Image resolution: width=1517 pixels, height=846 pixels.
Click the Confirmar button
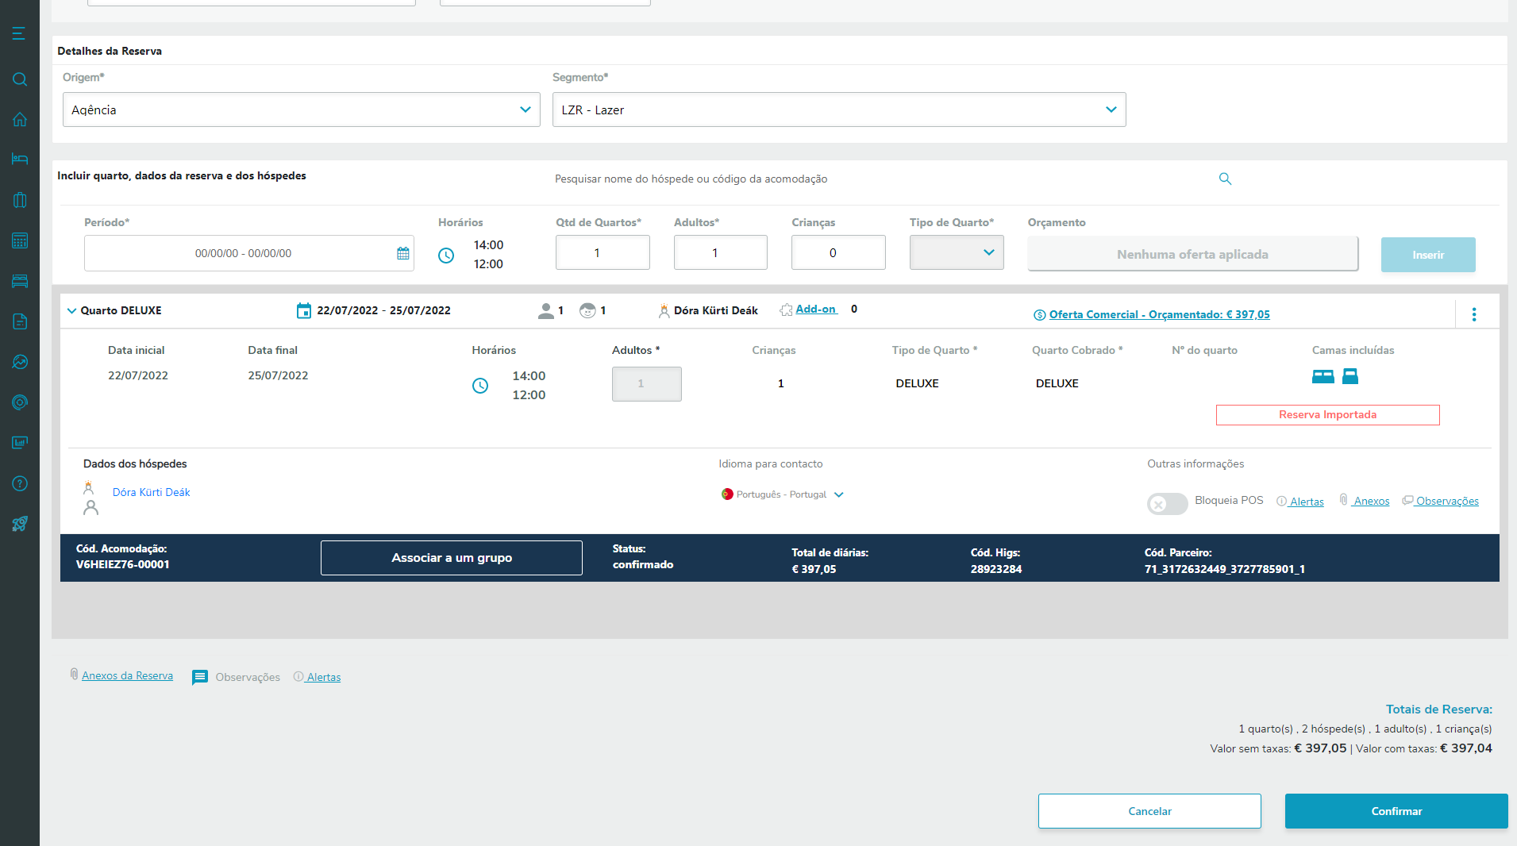pyautogui.click(x=1396, y=811)
